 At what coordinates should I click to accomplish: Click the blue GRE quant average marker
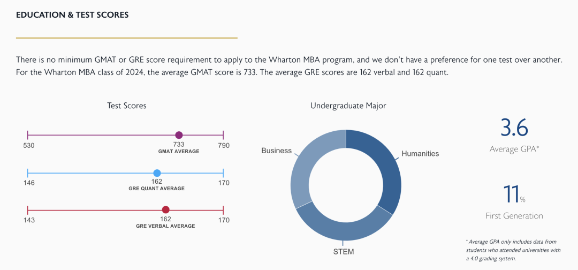(157, 173)
